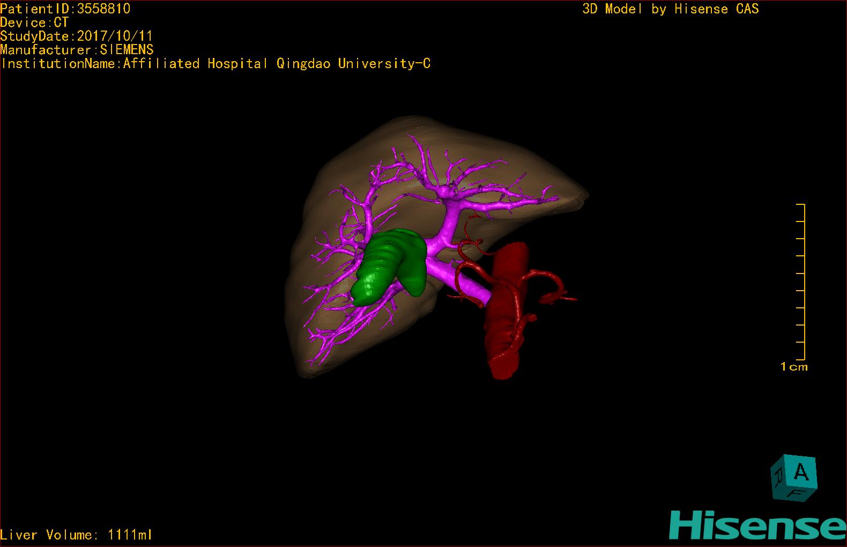Click the StudyDate:2017/10/11 text
847x547 pixels.
point(77,36)
